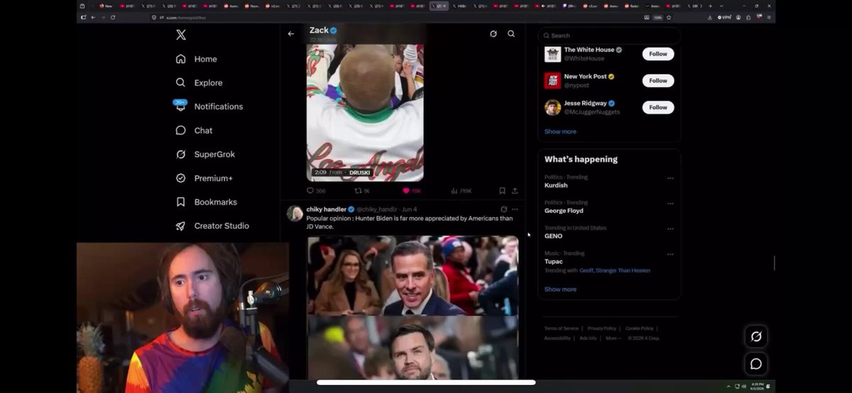
Task: Open the Bookmarks icon in sidebar
Action: tap(180, 202)
